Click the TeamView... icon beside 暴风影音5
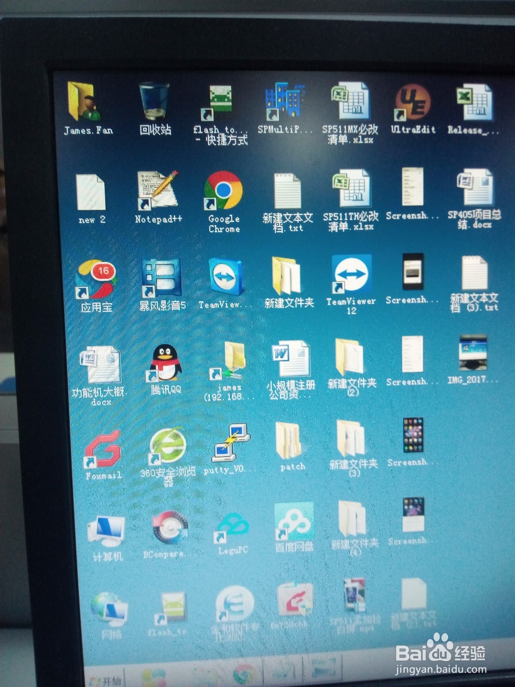The image size is (515, 687). coord(226,283)
